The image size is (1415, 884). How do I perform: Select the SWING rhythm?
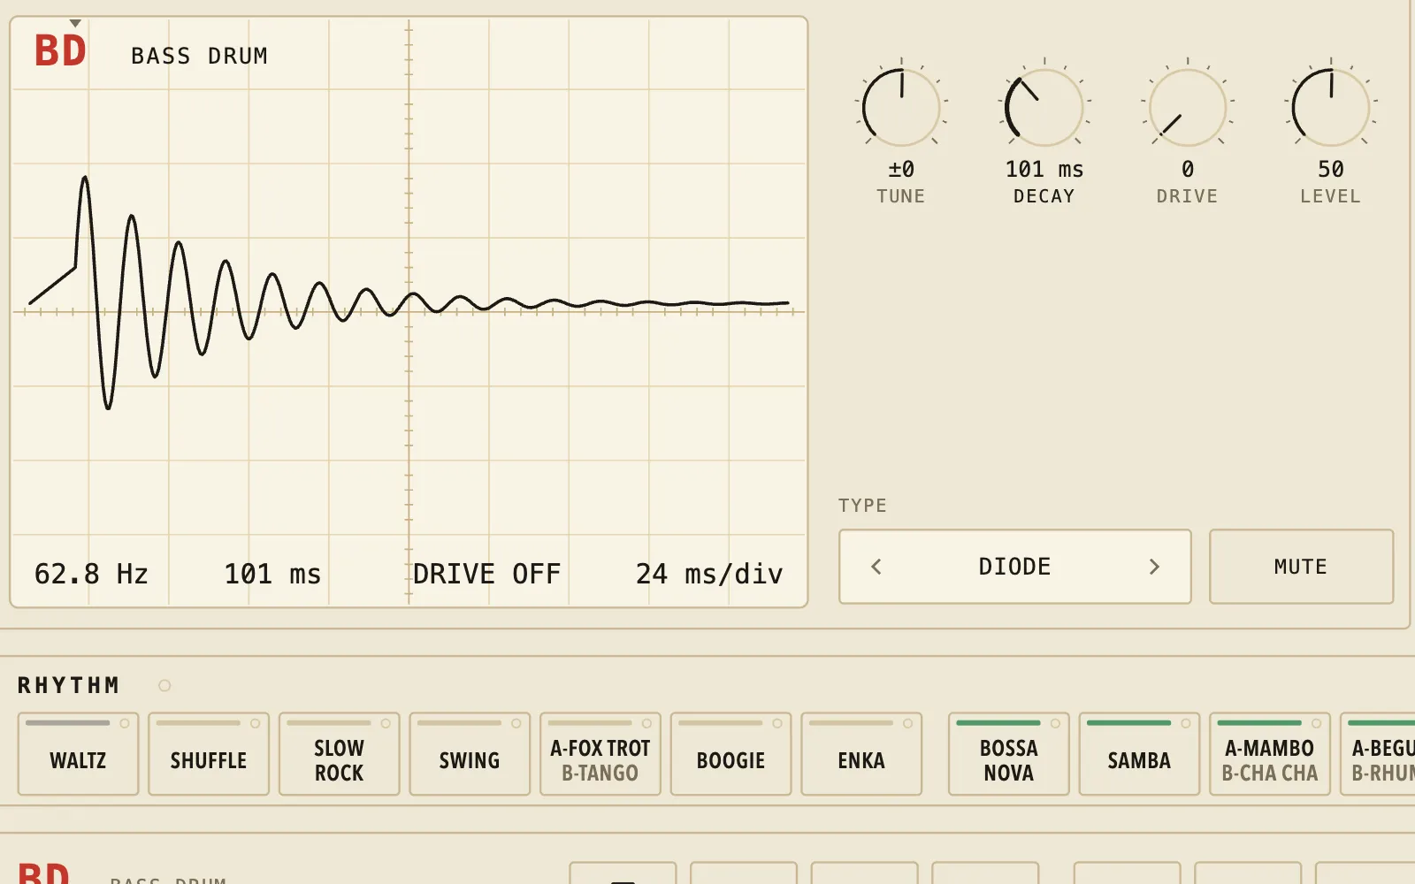(470, 754)
